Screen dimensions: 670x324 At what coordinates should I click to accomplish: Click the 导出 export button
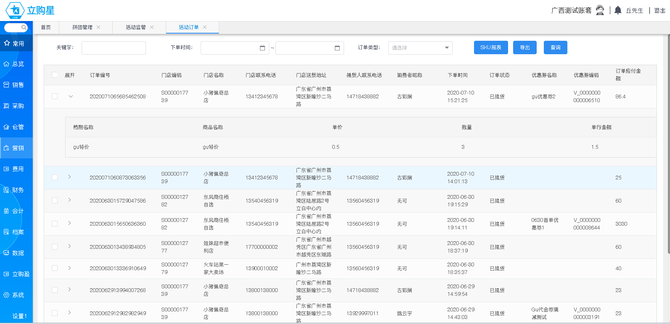tap(524, 47)
